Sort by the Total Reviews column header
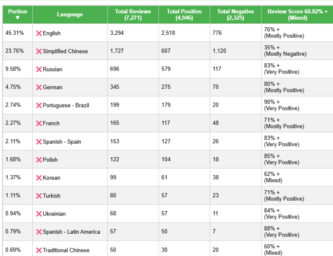Viewport: 333px width, 256px height. click(x=133, y=15)
